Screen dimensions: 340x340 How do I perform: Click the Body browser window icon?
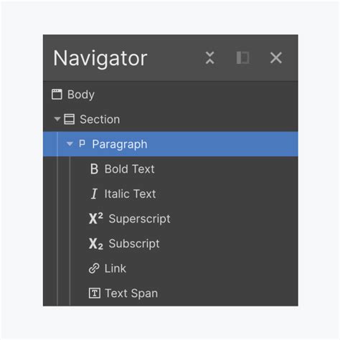coord(57,94)
